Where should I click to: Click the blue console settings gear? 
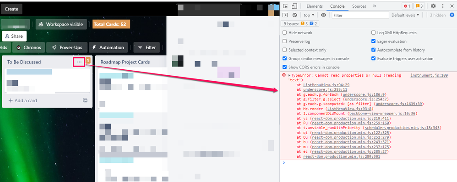tap(452, 15)
